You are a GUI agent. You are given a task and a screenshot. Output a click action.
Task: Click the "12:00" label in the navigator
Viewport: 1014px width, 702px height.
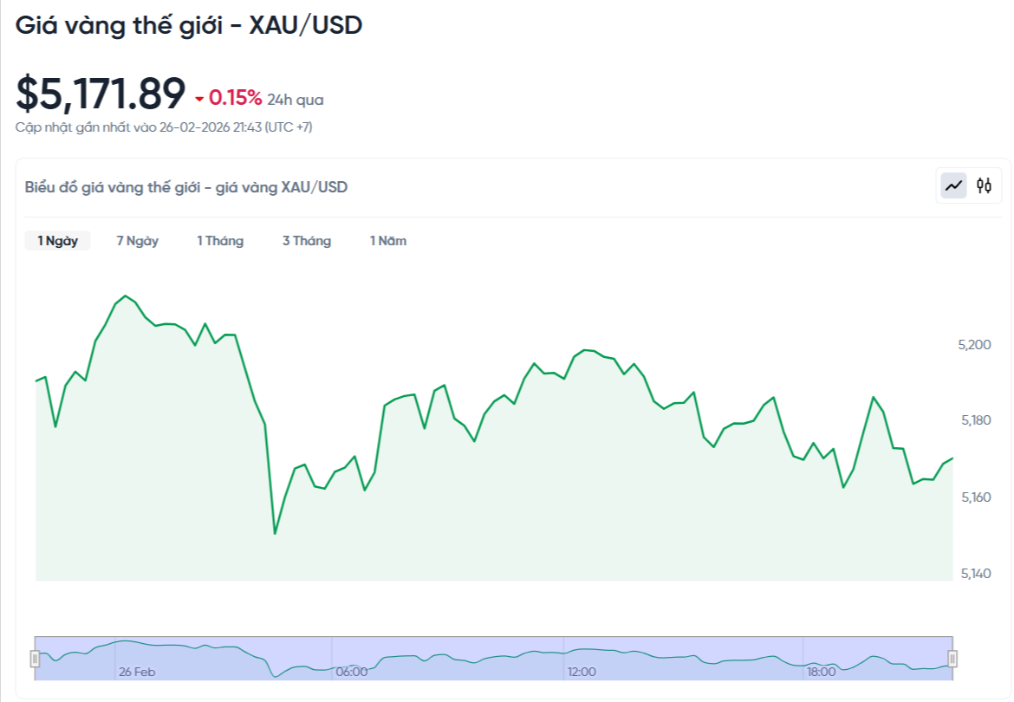[x=581, y=671]
